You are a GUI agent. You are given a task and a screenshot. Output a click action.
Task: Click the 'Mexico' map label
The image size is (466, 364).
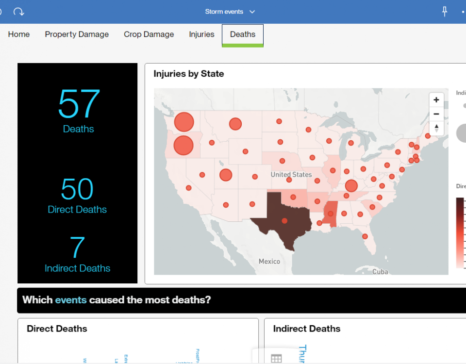[269, 262]
